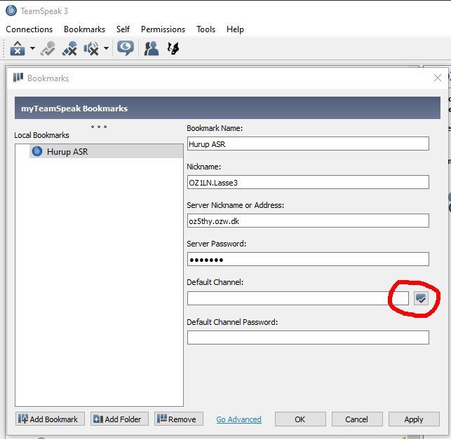
Task: Click the Go Advanced link
Action: pos(238,419)
